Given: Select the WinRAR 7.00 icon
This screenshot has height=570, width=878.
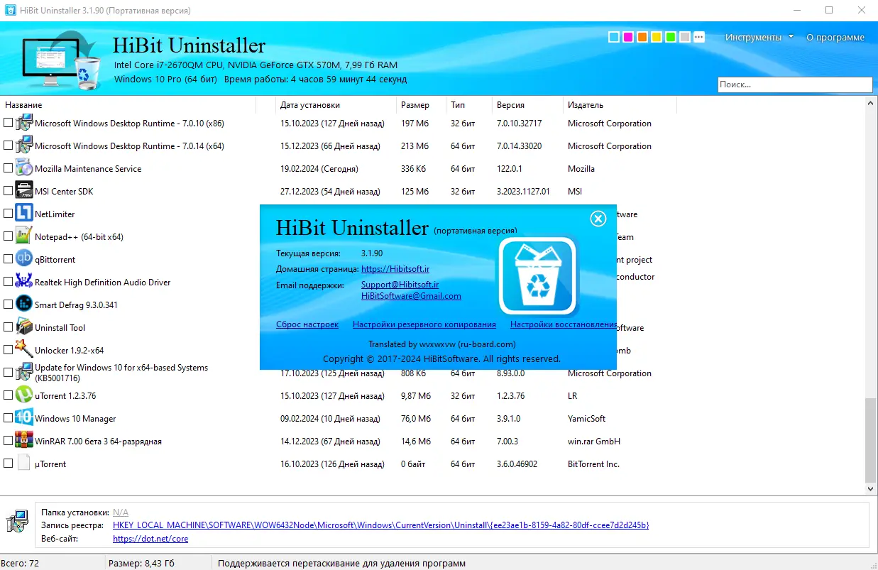Looking at the screenshot, I should coord(24,441).
